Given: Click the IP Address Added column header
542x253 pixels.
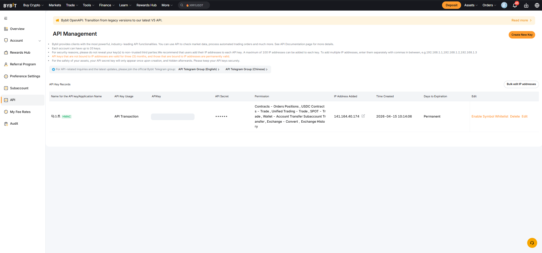Looking at the screenshot, I should tap(345, 96).
